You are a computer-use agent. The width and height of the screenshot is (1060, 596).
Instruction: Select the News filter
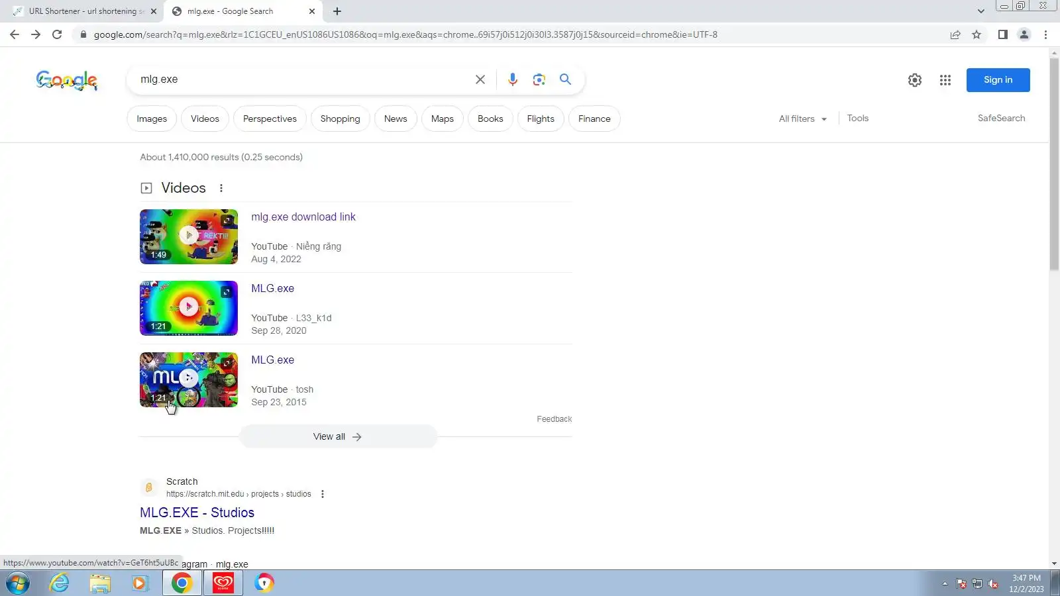click(396, 119)
